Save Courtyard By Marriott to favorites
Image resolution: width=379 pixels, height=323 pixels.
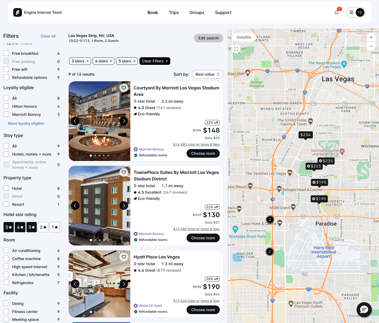pyautogui.click(x=124, y=88)
